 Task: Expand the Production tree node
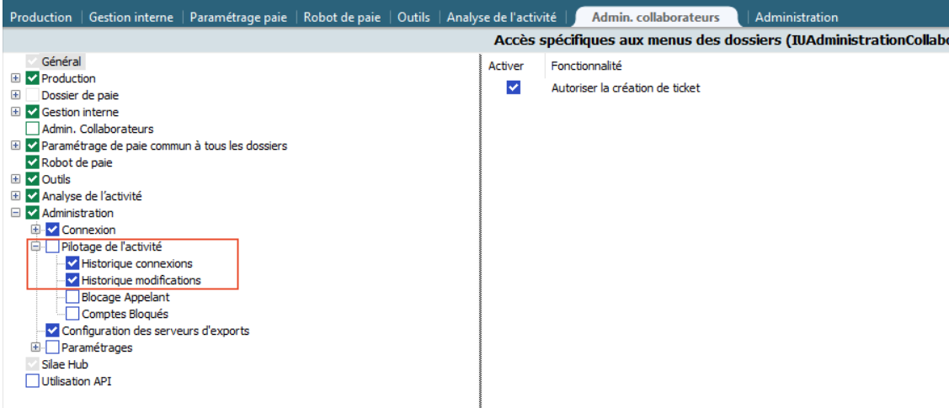coord(15,78)
